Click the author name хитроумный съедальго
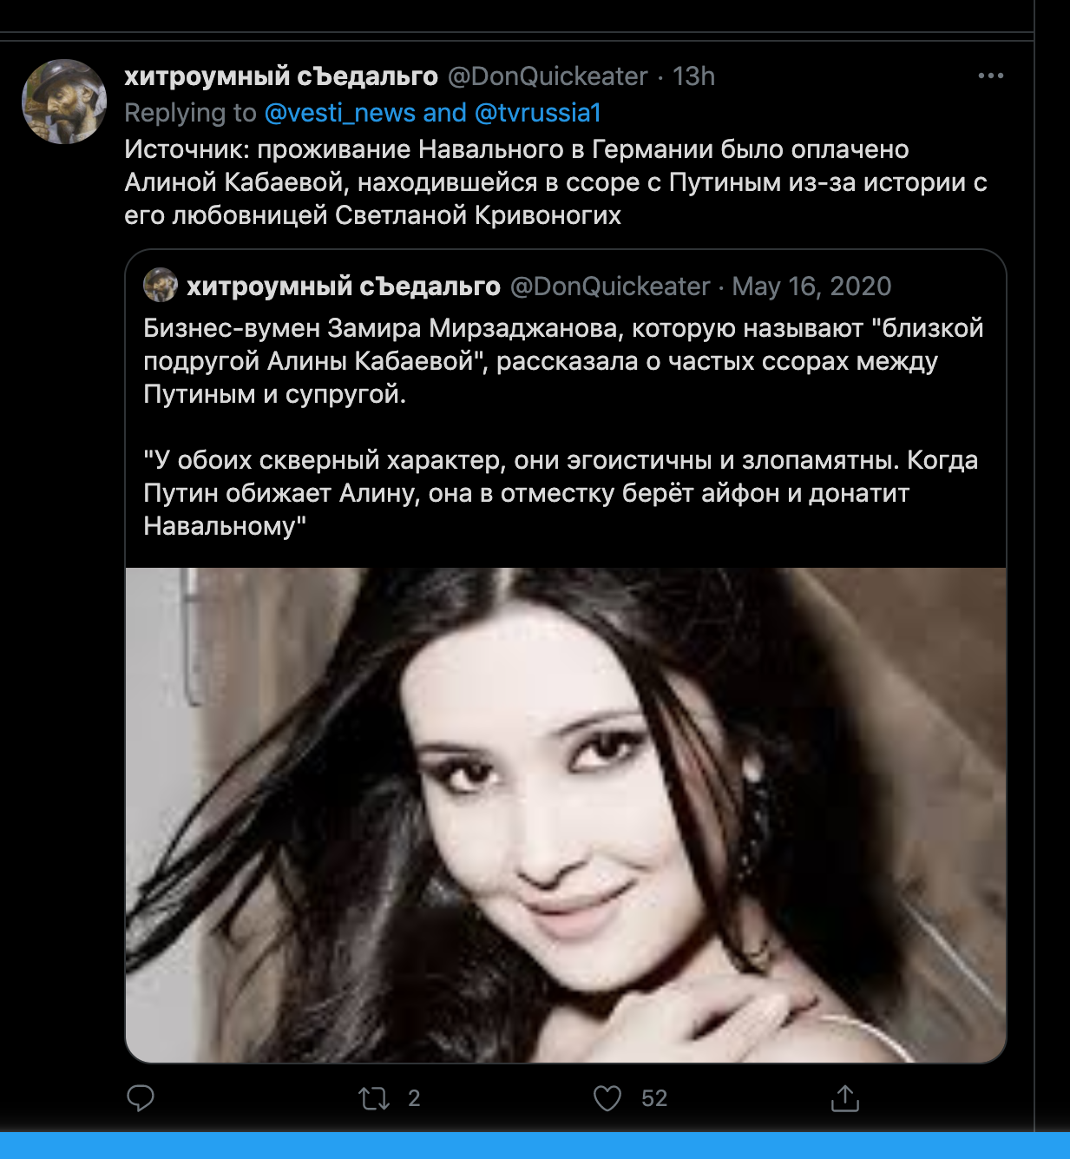This screenshot has height=1159, width=1070. coord(281,76)
